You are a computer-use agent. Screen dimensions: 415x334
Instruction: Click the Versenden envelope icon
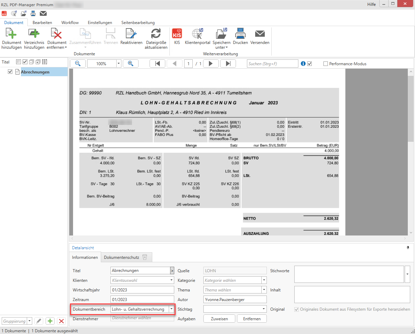[x=260, y=34]
